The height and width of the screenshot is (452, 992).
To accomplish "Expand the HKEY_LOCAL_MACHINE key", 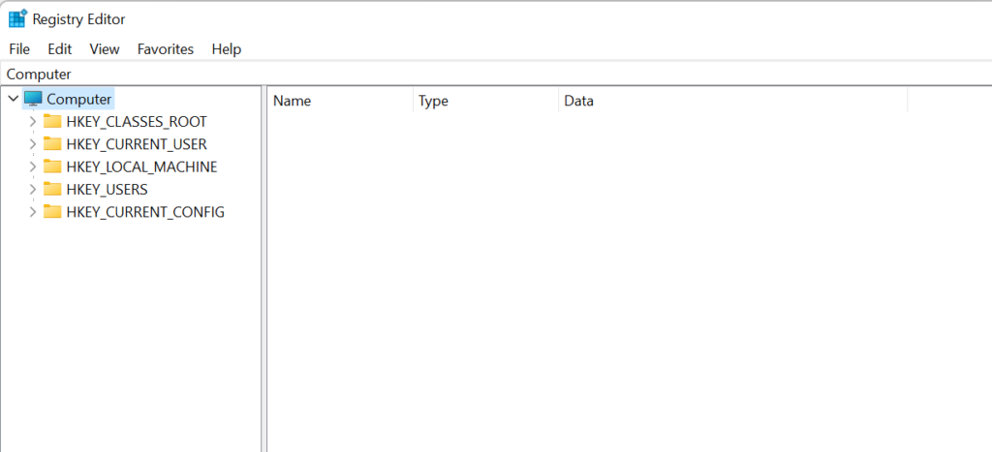I will click(x=33, y=166).
